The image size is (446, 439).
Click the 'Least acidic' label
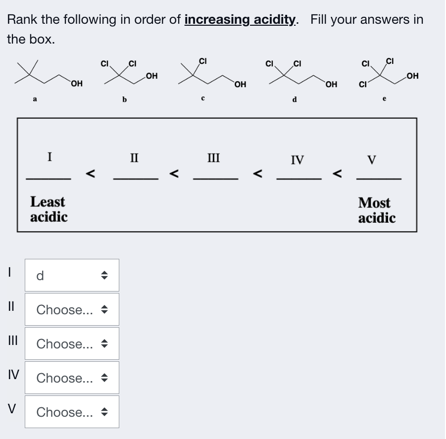pyautogui.click(x=48, y=208)
